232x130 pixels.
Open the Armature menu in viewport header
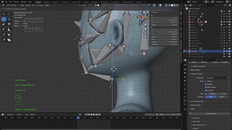40,5
